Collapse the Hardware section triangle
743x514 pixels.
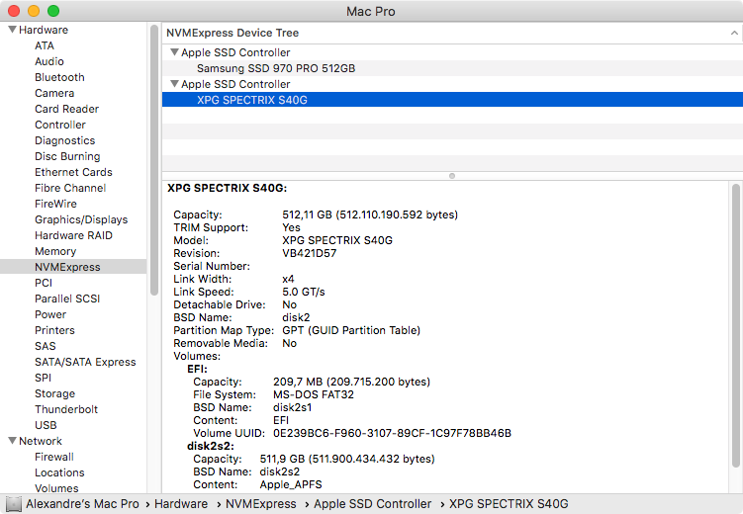click(x=12, y=30)
